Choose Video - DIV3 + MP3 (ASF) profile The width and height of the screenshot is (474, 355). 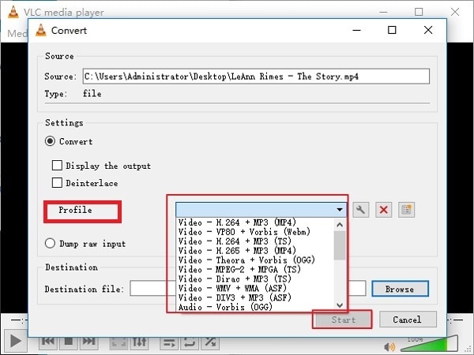coord(254,297)
